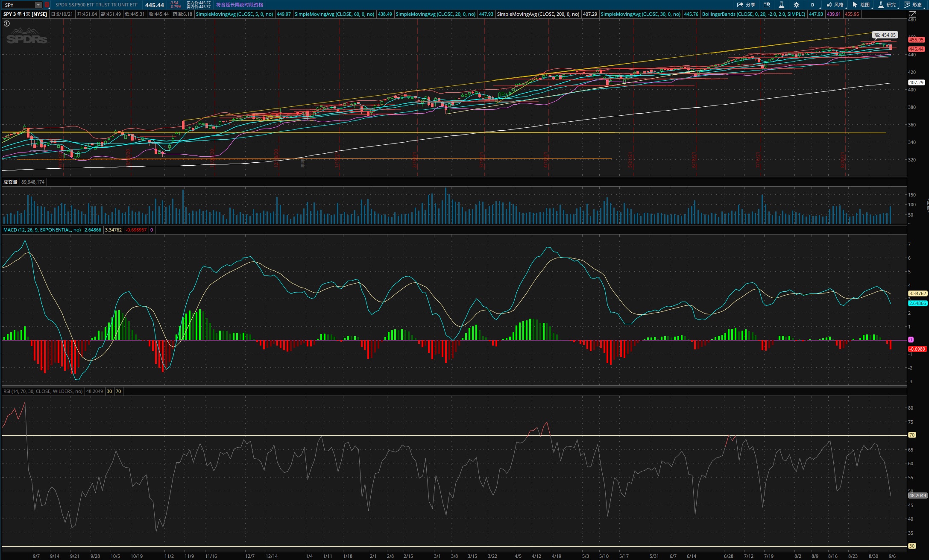The image size is (929, 560).
Task: Open the D timeframe dropdown
Action: 812,5
